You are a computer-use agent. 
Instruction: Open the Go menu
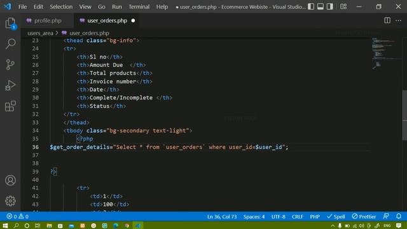point(102,7)
